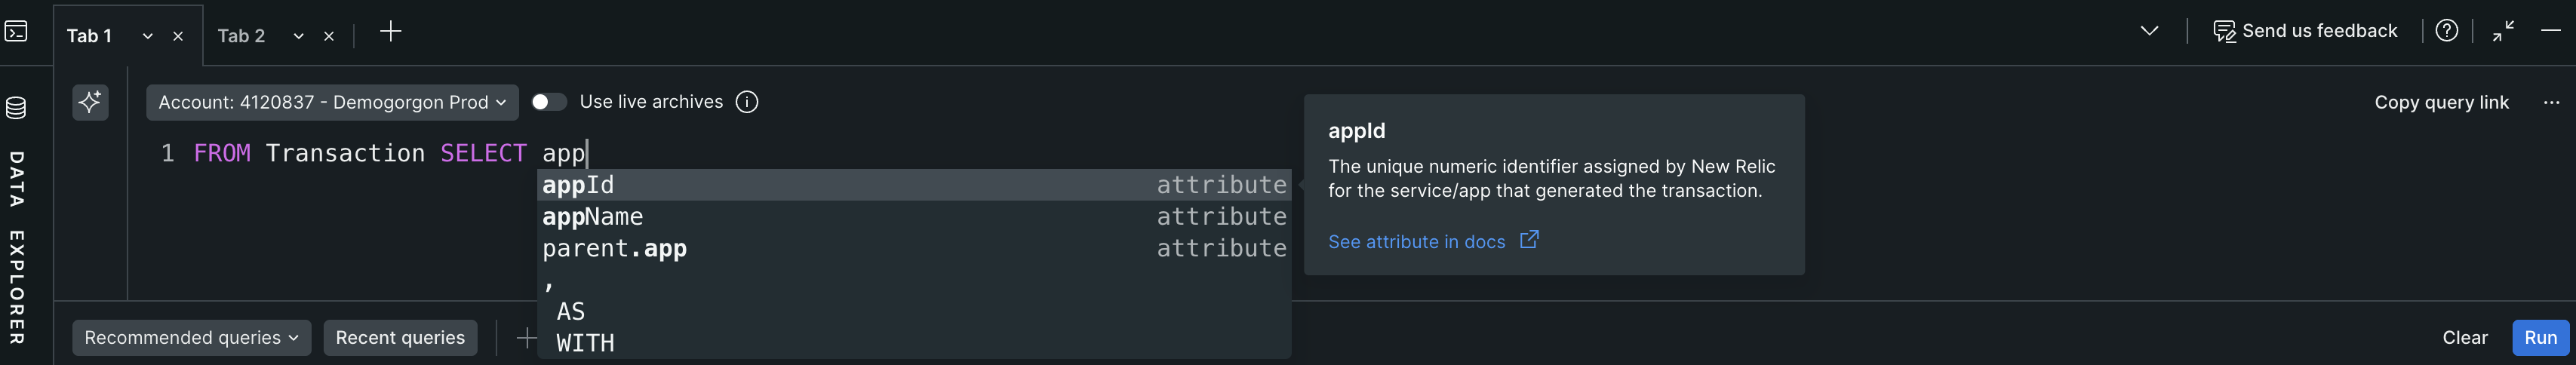This screenshot has height=365, width=2576.
Task: Click the collapse arrows icon in header
Action: tap(2503, 31)
